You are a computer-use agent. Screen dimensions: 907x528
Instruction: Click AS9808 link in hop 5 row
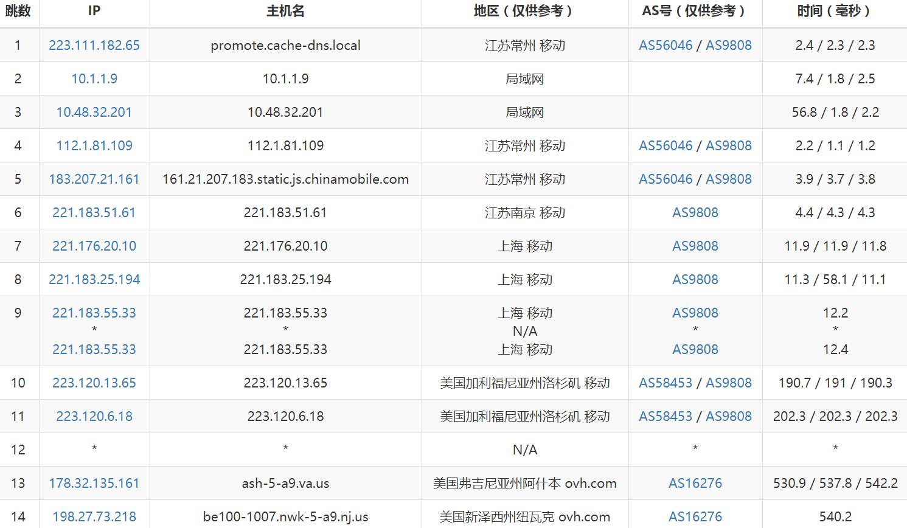click(729, 179)
